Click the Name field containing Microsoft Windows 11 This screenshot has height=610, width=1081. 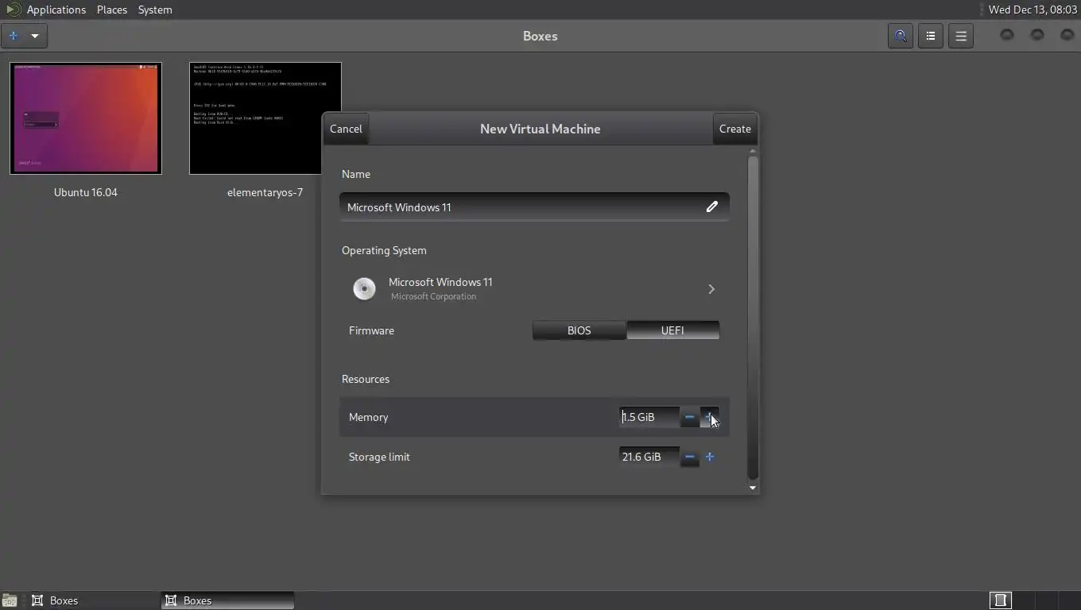(x=534, y=207)
